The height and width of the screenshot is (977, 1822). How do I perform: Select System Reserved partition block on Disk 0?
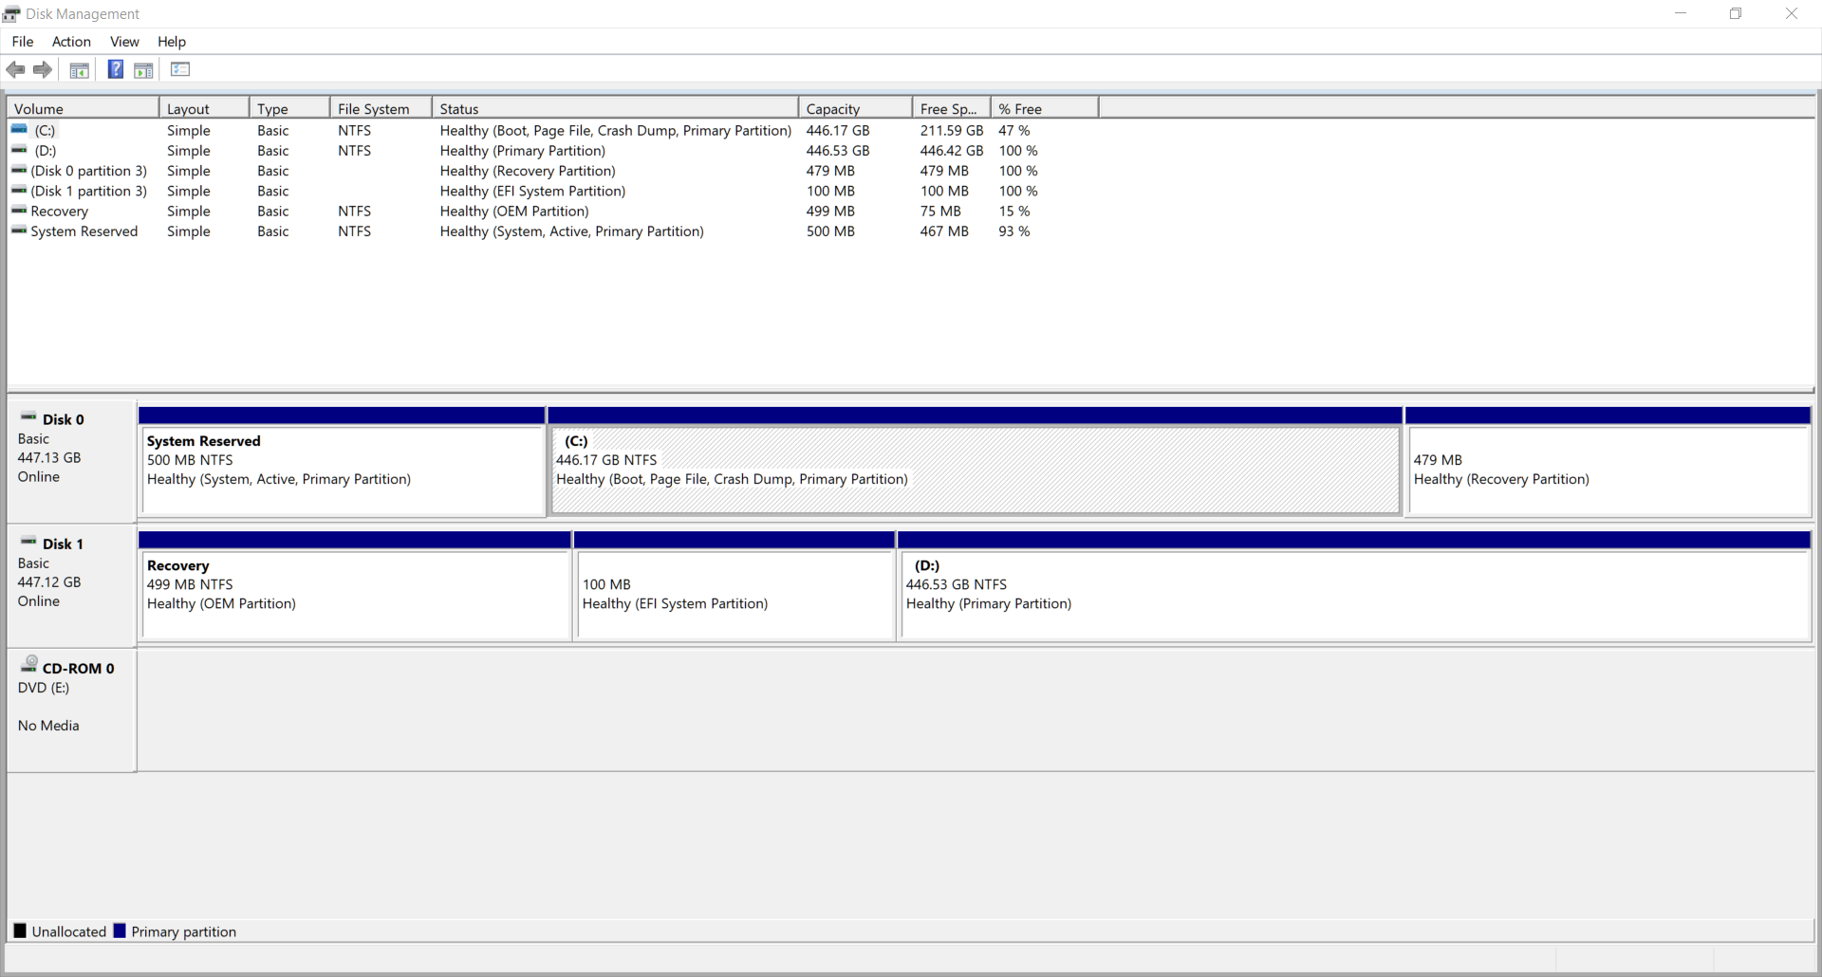pos(342,462)
